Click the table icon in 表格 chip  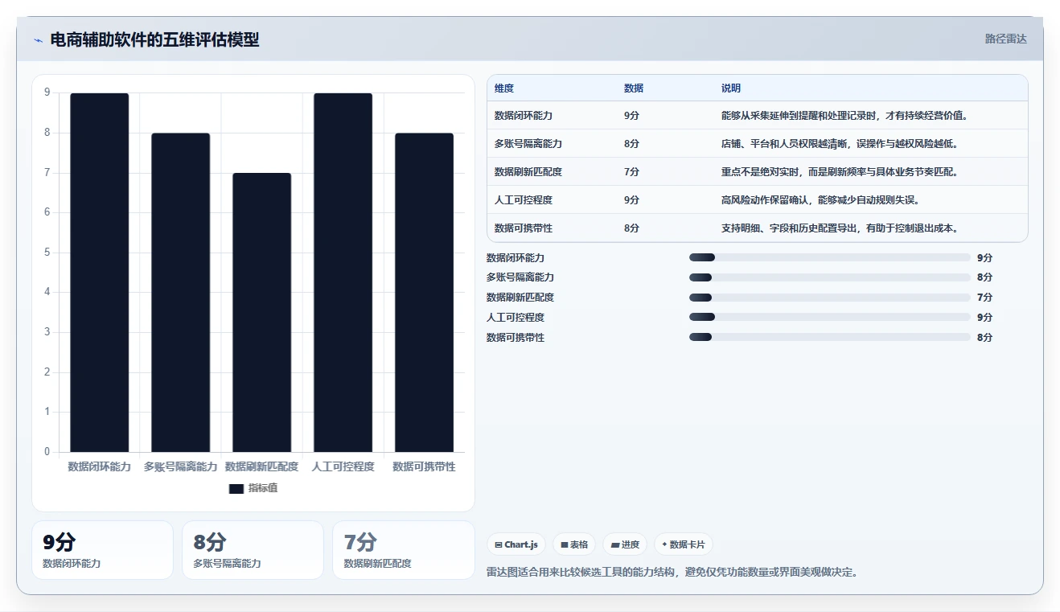(x=565, y=544)
